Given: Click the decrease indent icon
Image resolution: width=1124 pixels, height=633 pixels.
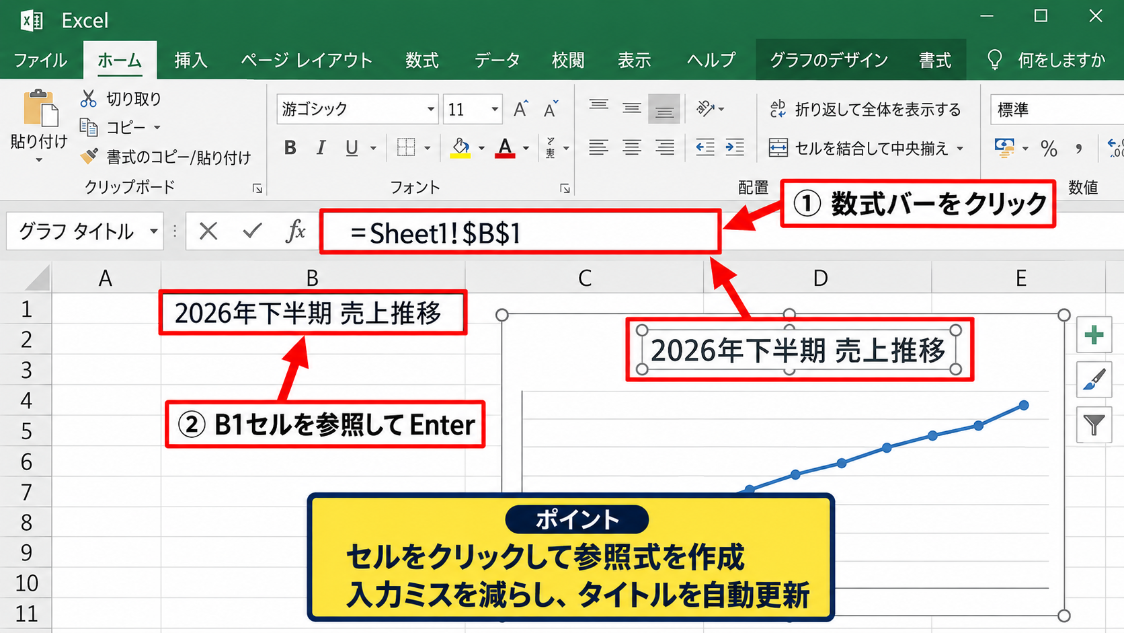Looking at the screenshot, I should point(705,147).
